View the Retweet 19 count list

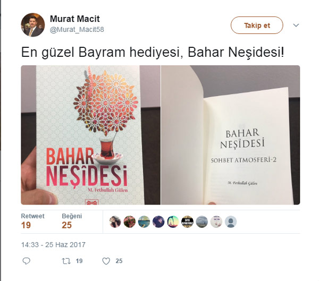pos(32,221)
